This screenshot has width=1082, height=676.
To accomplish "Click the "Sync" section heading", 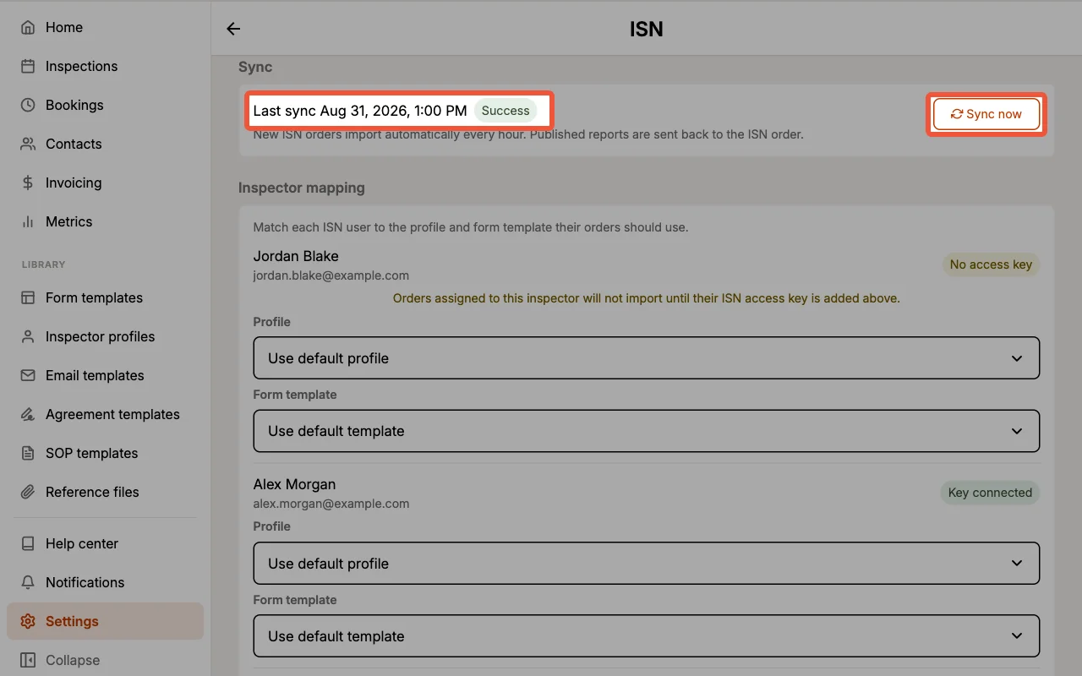I will click(255, 67).
